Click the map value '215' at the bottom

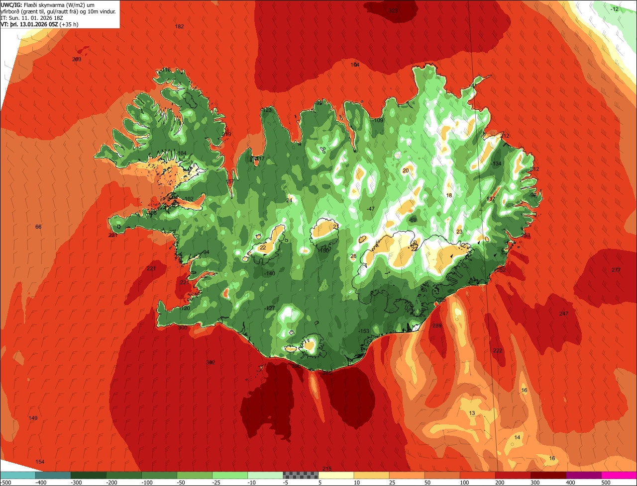point(327,469)
